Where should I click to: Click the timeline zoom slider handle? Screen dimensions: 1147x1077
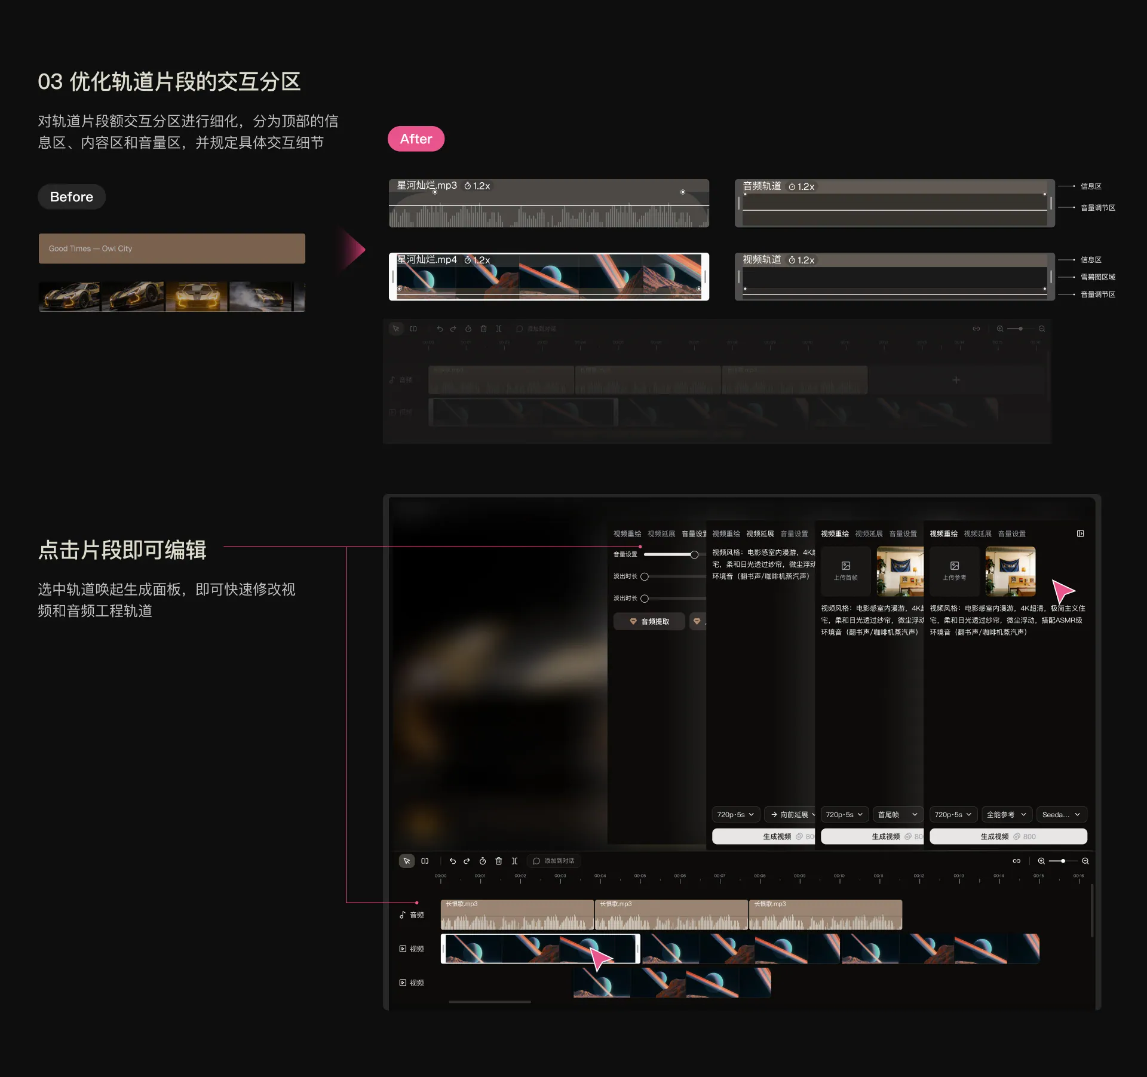coord(1063,861)
